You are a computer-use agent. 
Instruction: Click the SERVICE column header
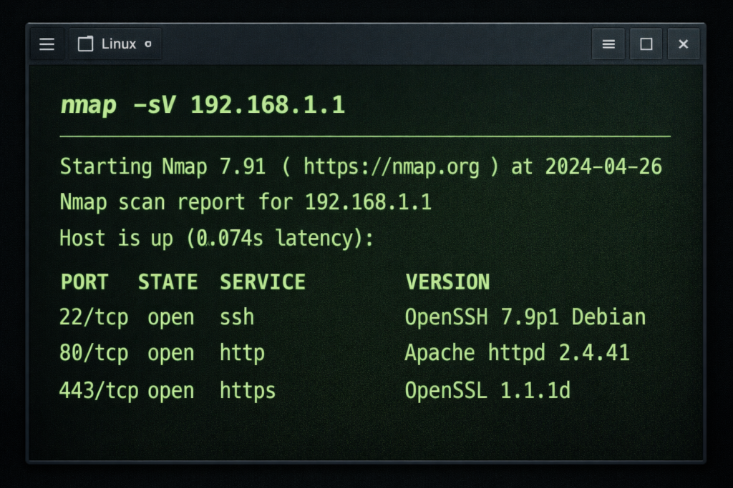pyautogui.click(x=262, y=282)
